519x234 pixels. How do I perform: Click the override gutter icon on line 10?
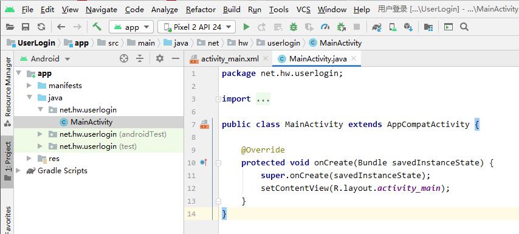click(204, 162)
